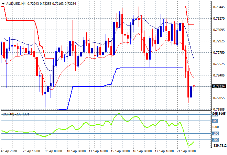Select the OHLC values 0.72243 0.72255 0.72163 0.72234

(52, 4)
